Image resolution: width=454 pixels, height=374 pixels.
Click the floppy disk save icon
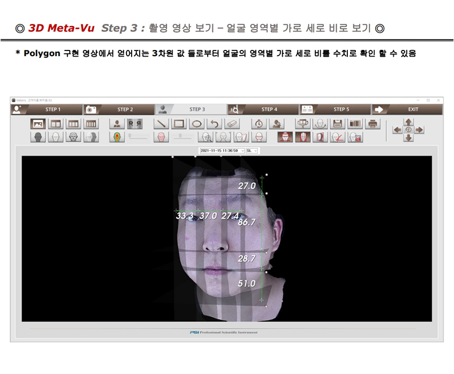pyautogui.click(x=338, y=123)
